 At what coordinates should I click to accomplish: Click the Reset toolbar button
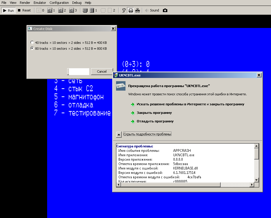coord(24,10)
